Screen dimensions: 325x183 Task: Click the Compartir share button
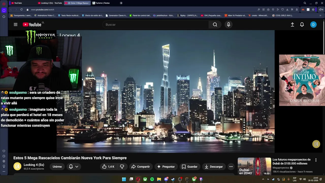pyautogui.click(x=141, y=167)
